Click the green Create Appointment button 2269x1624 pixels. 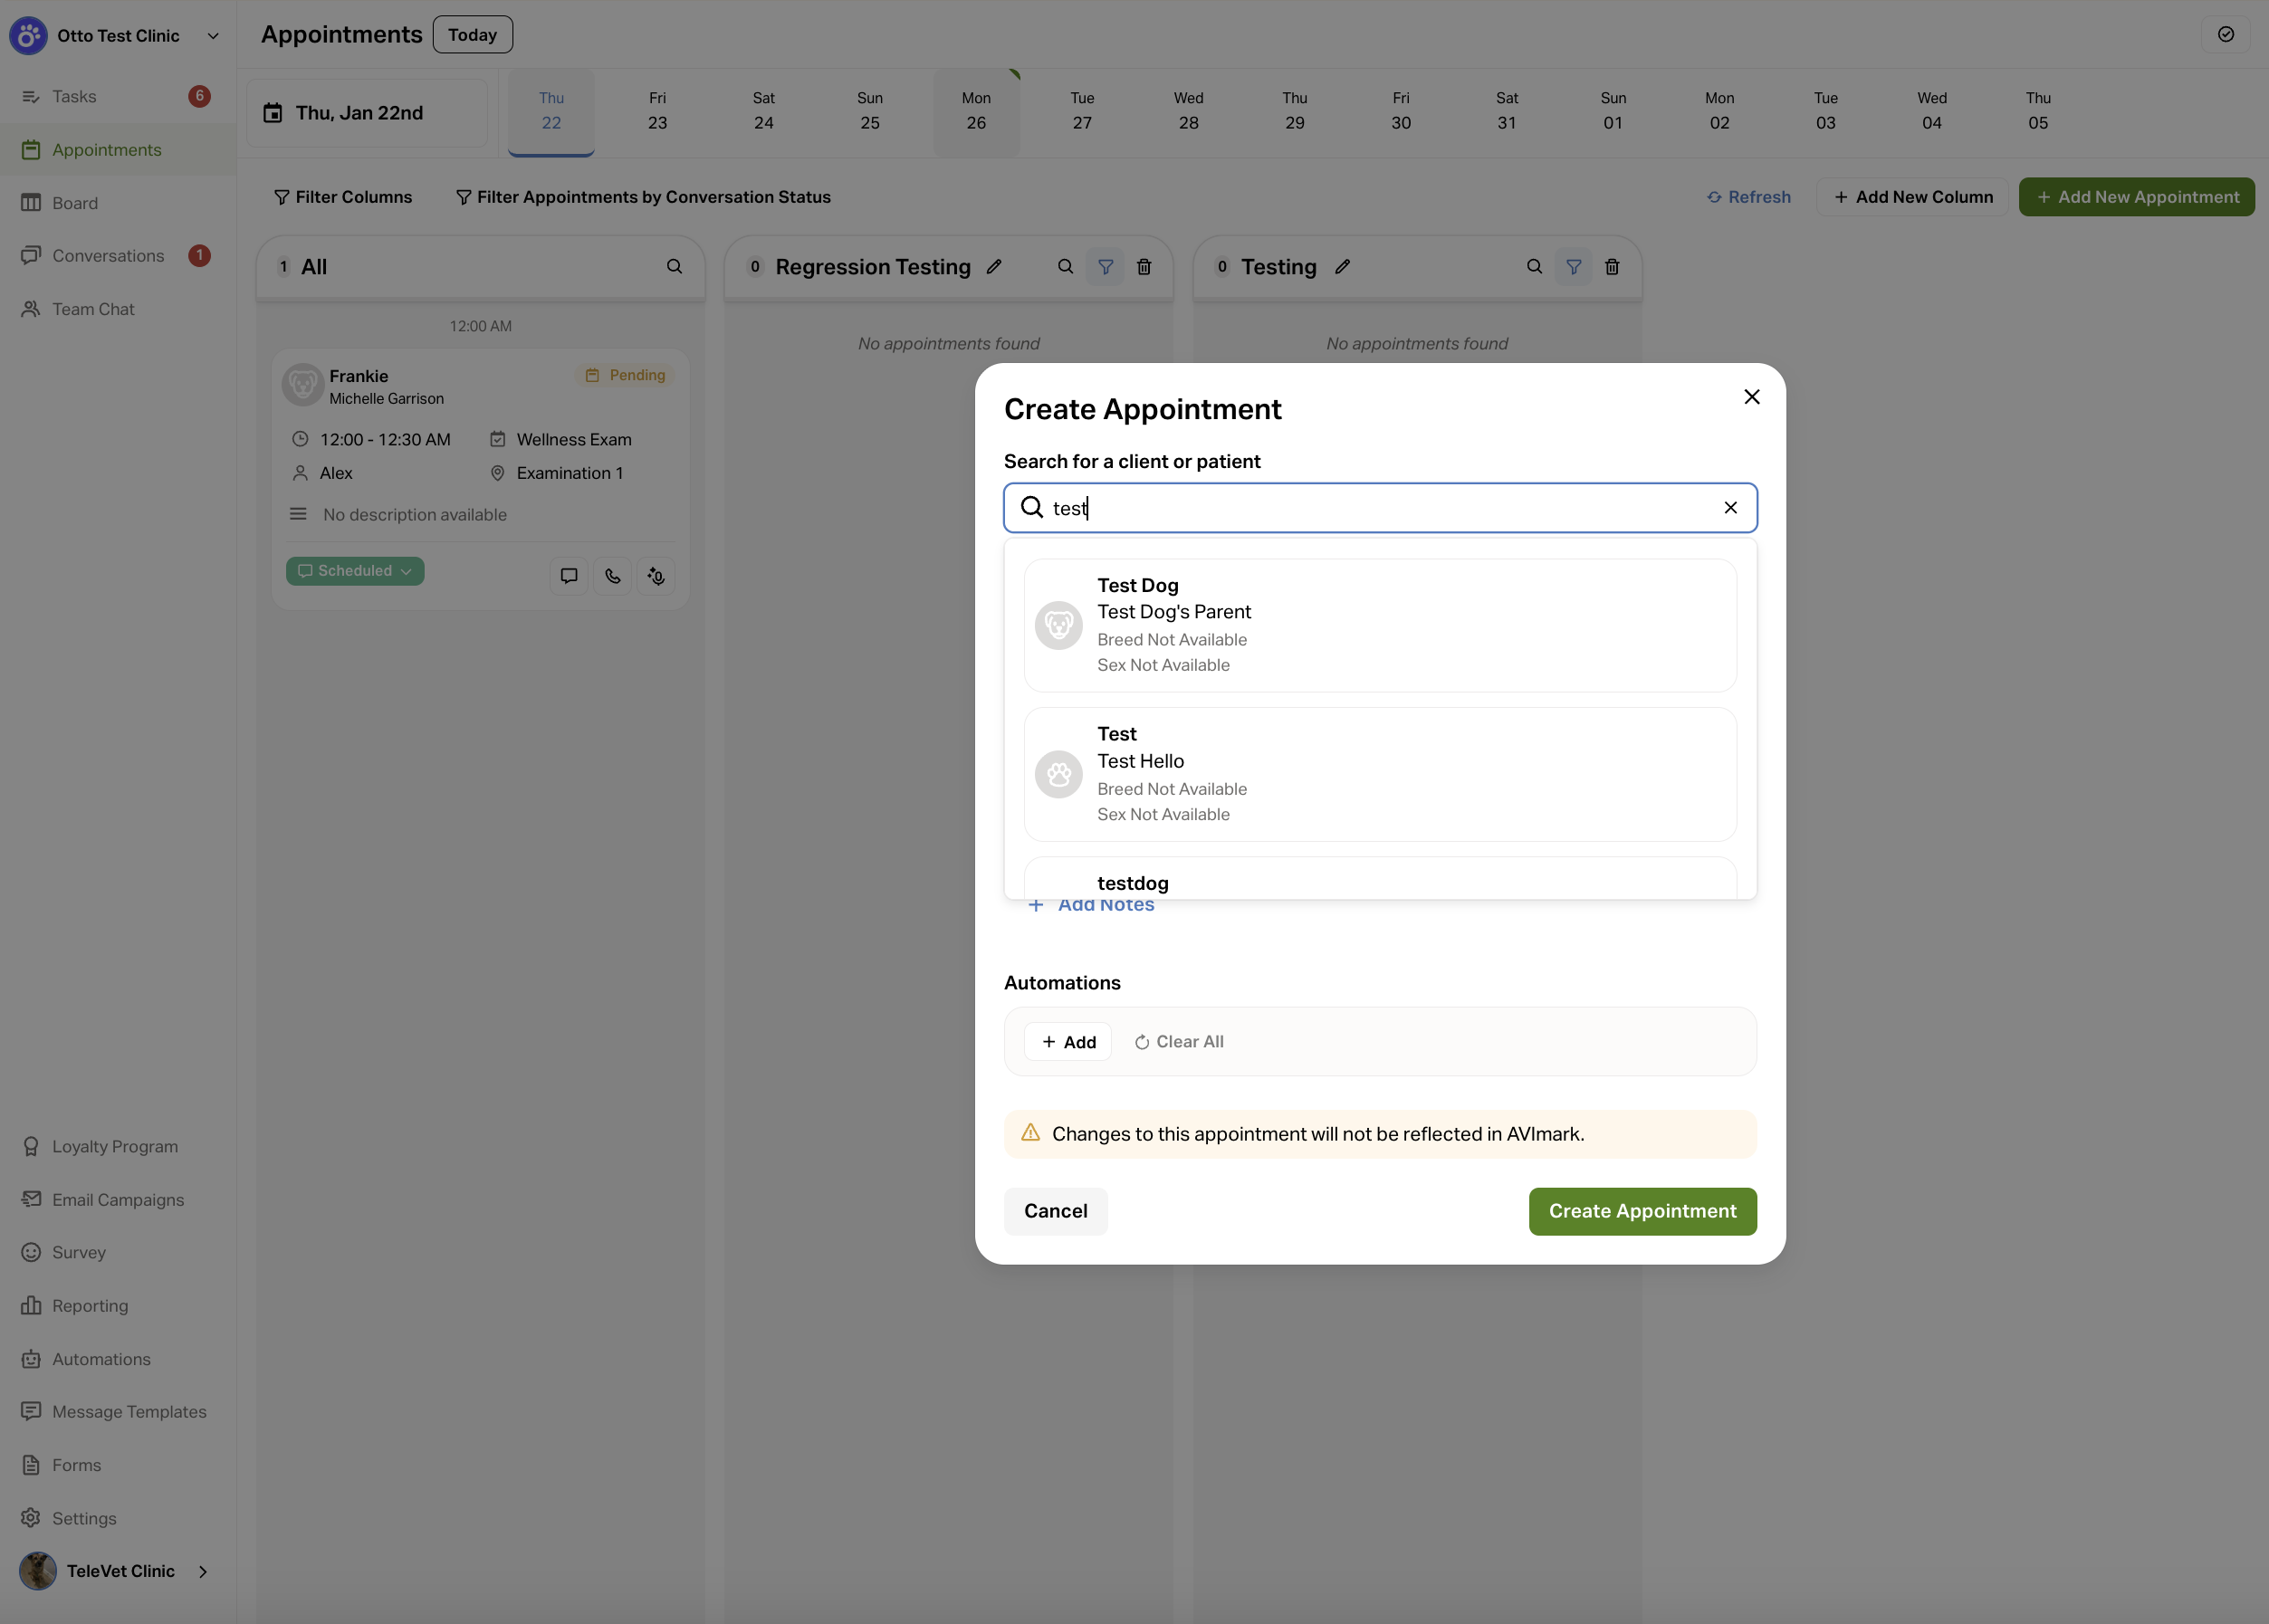tap(1641, 1211)
